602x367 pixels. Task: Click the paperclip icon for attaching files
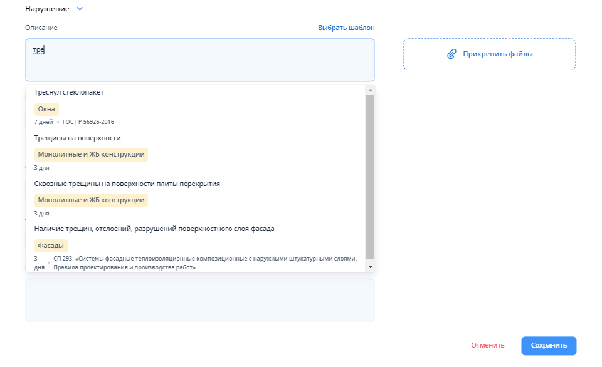(x=451, y=54)
